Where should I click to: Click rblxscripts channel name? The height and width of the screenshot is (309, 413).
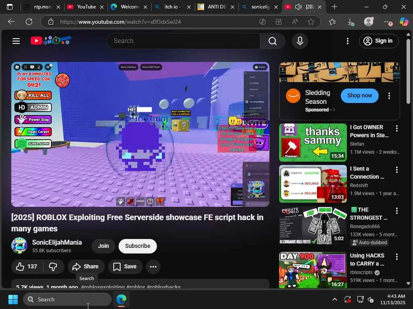(361, 272)
